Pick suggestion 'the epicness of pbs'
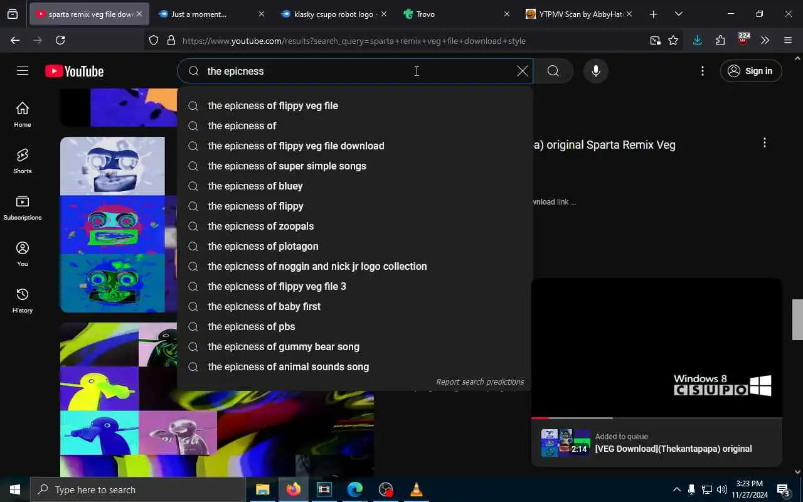The height and width of the screenshot is (502, 803). pos(354,326)
